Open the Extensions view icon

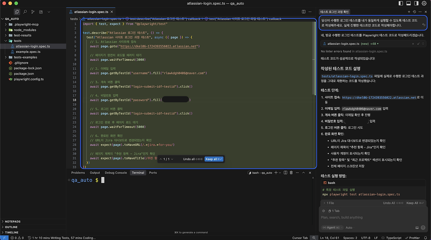click(x=41, y=12)
